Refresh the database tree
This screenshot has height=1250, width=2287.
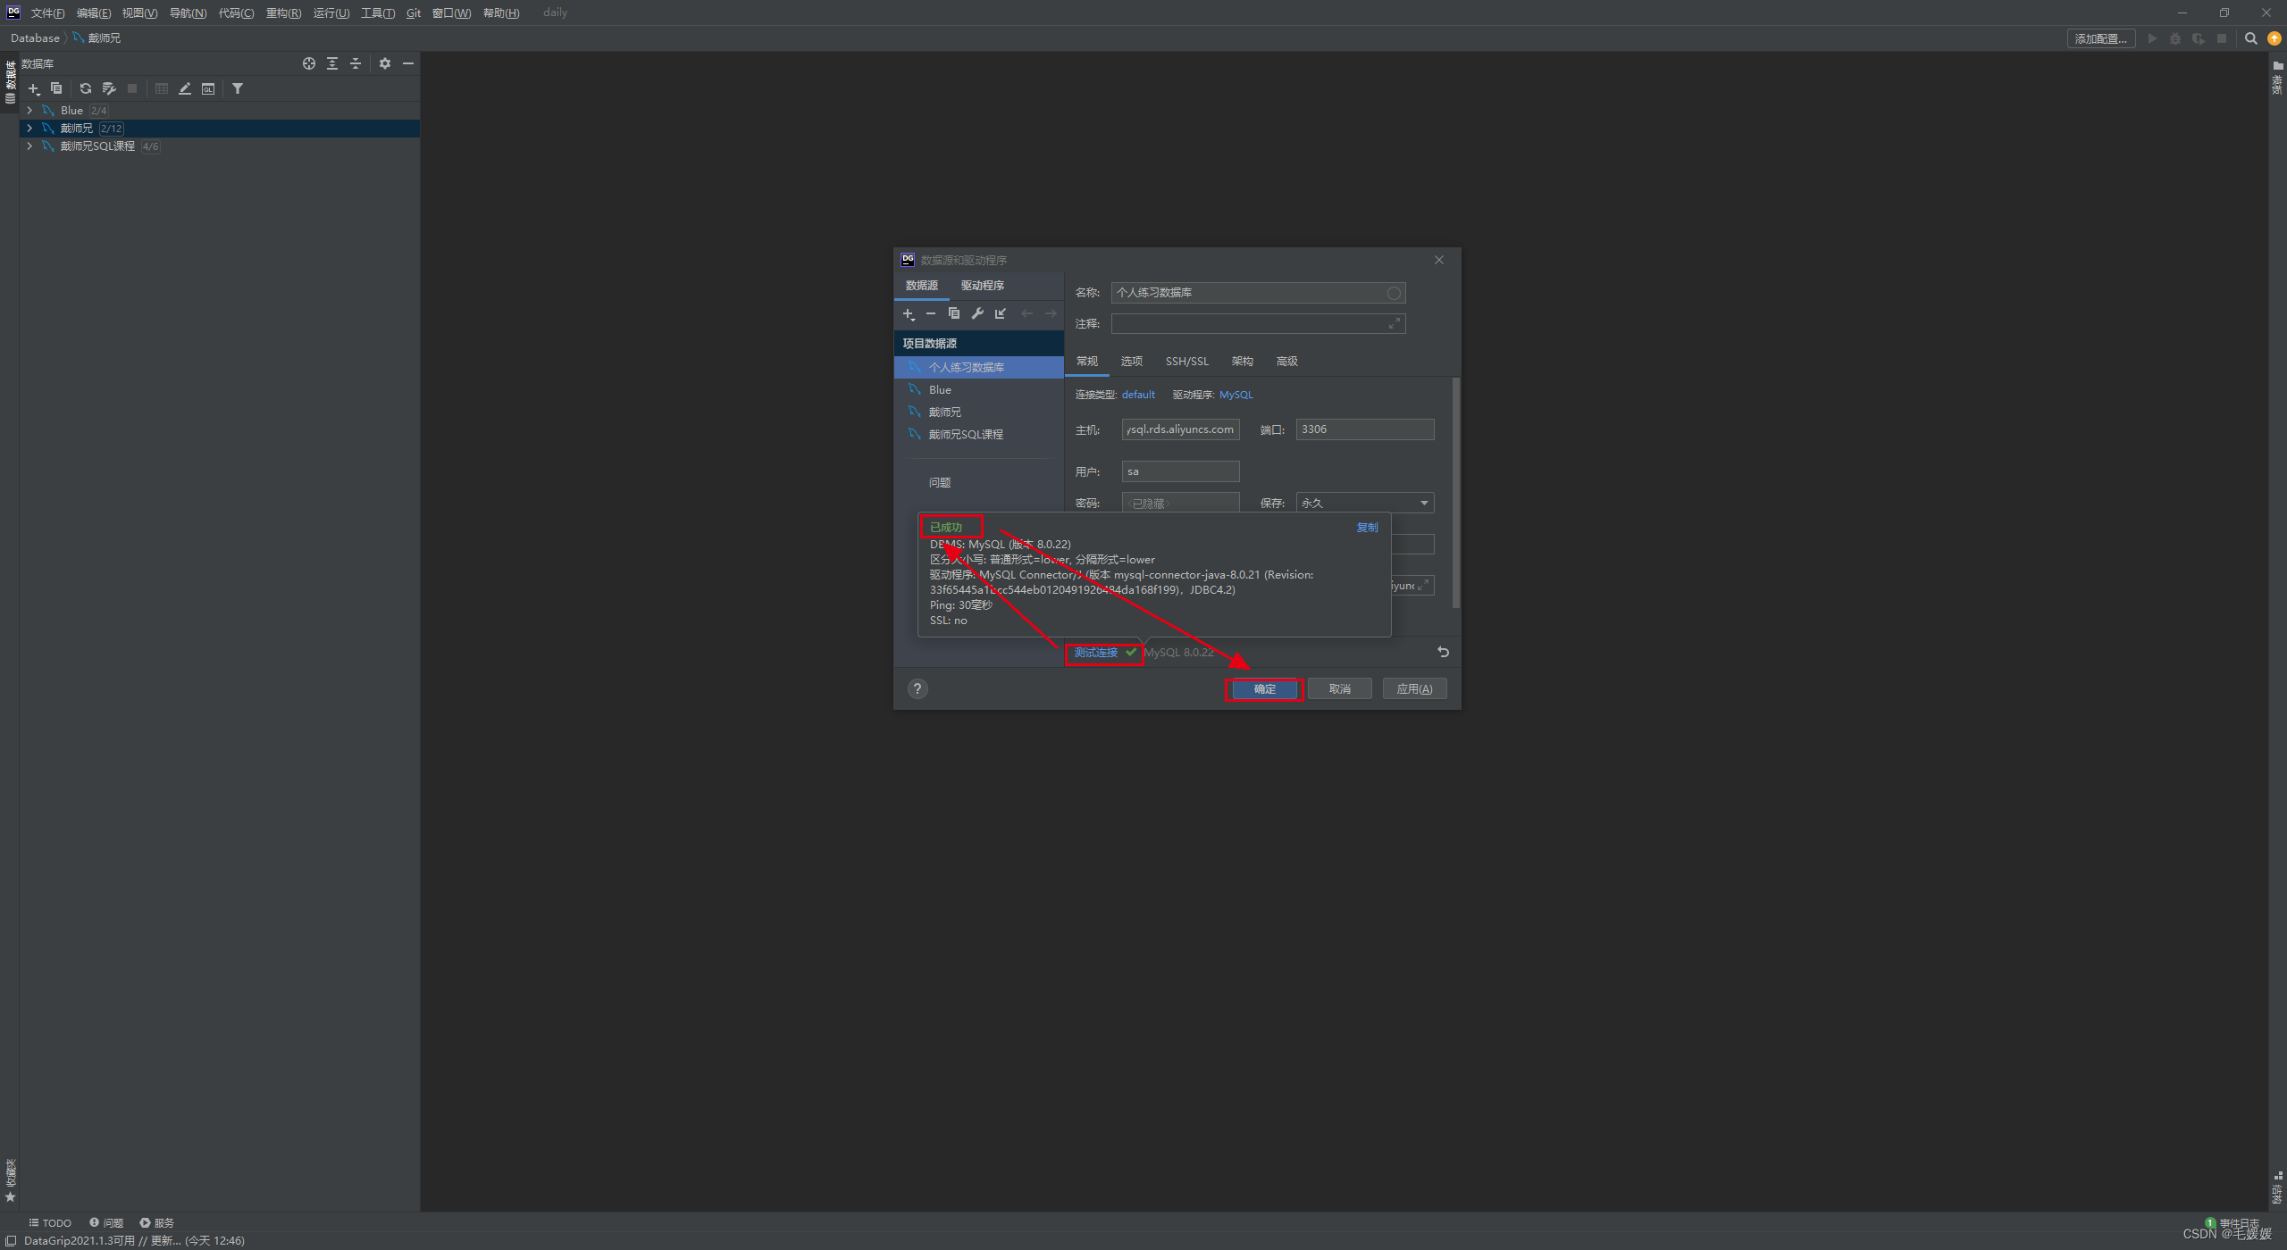coord(86,88)
